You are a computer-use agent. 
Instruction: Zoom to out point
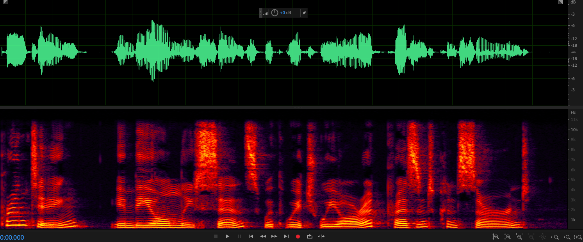(x=566, y=237)
